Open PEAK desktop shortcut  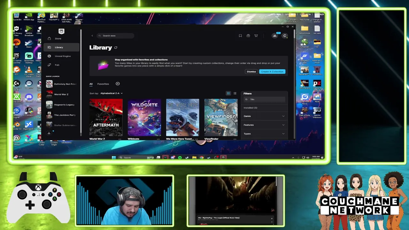point(317,98)
